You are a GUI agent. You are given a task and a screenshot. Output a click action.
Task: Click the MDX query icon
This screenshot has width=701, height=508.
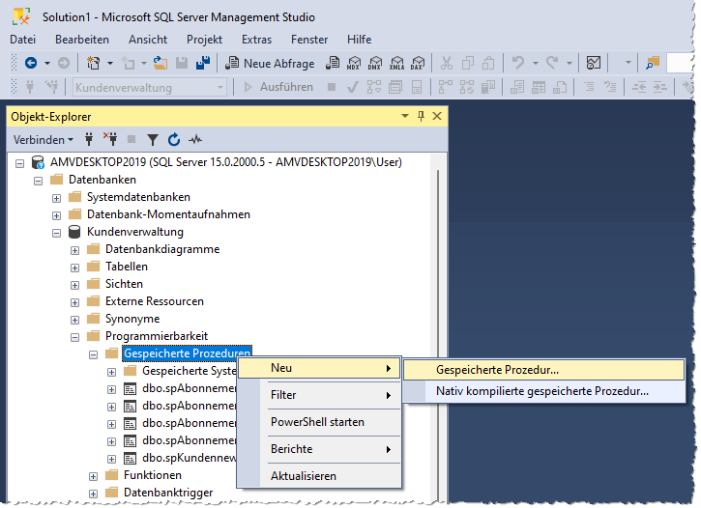(354, 63)
